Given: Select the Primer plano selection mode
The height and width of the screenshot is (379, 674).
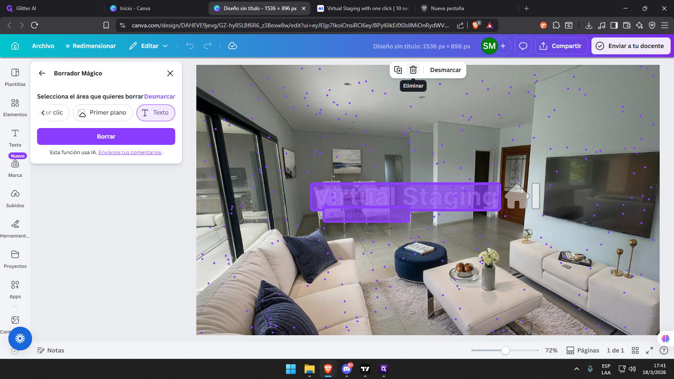Looking at the screenshot, I should pyautogui.click(x=103, y=113).
